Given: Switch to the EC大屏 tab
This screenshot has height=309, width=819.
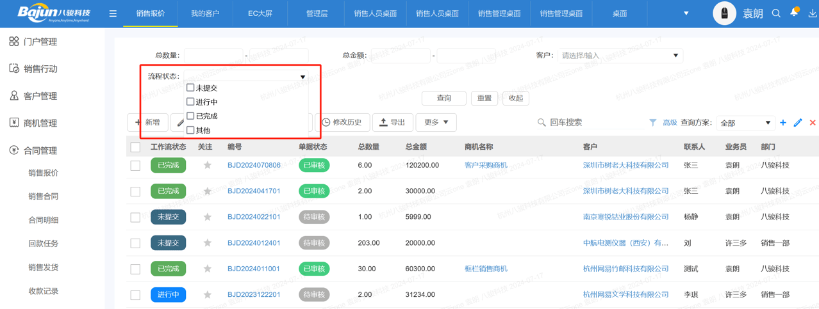Looking at the screenshot, I should pyautogui.click(x=260, y=13).
